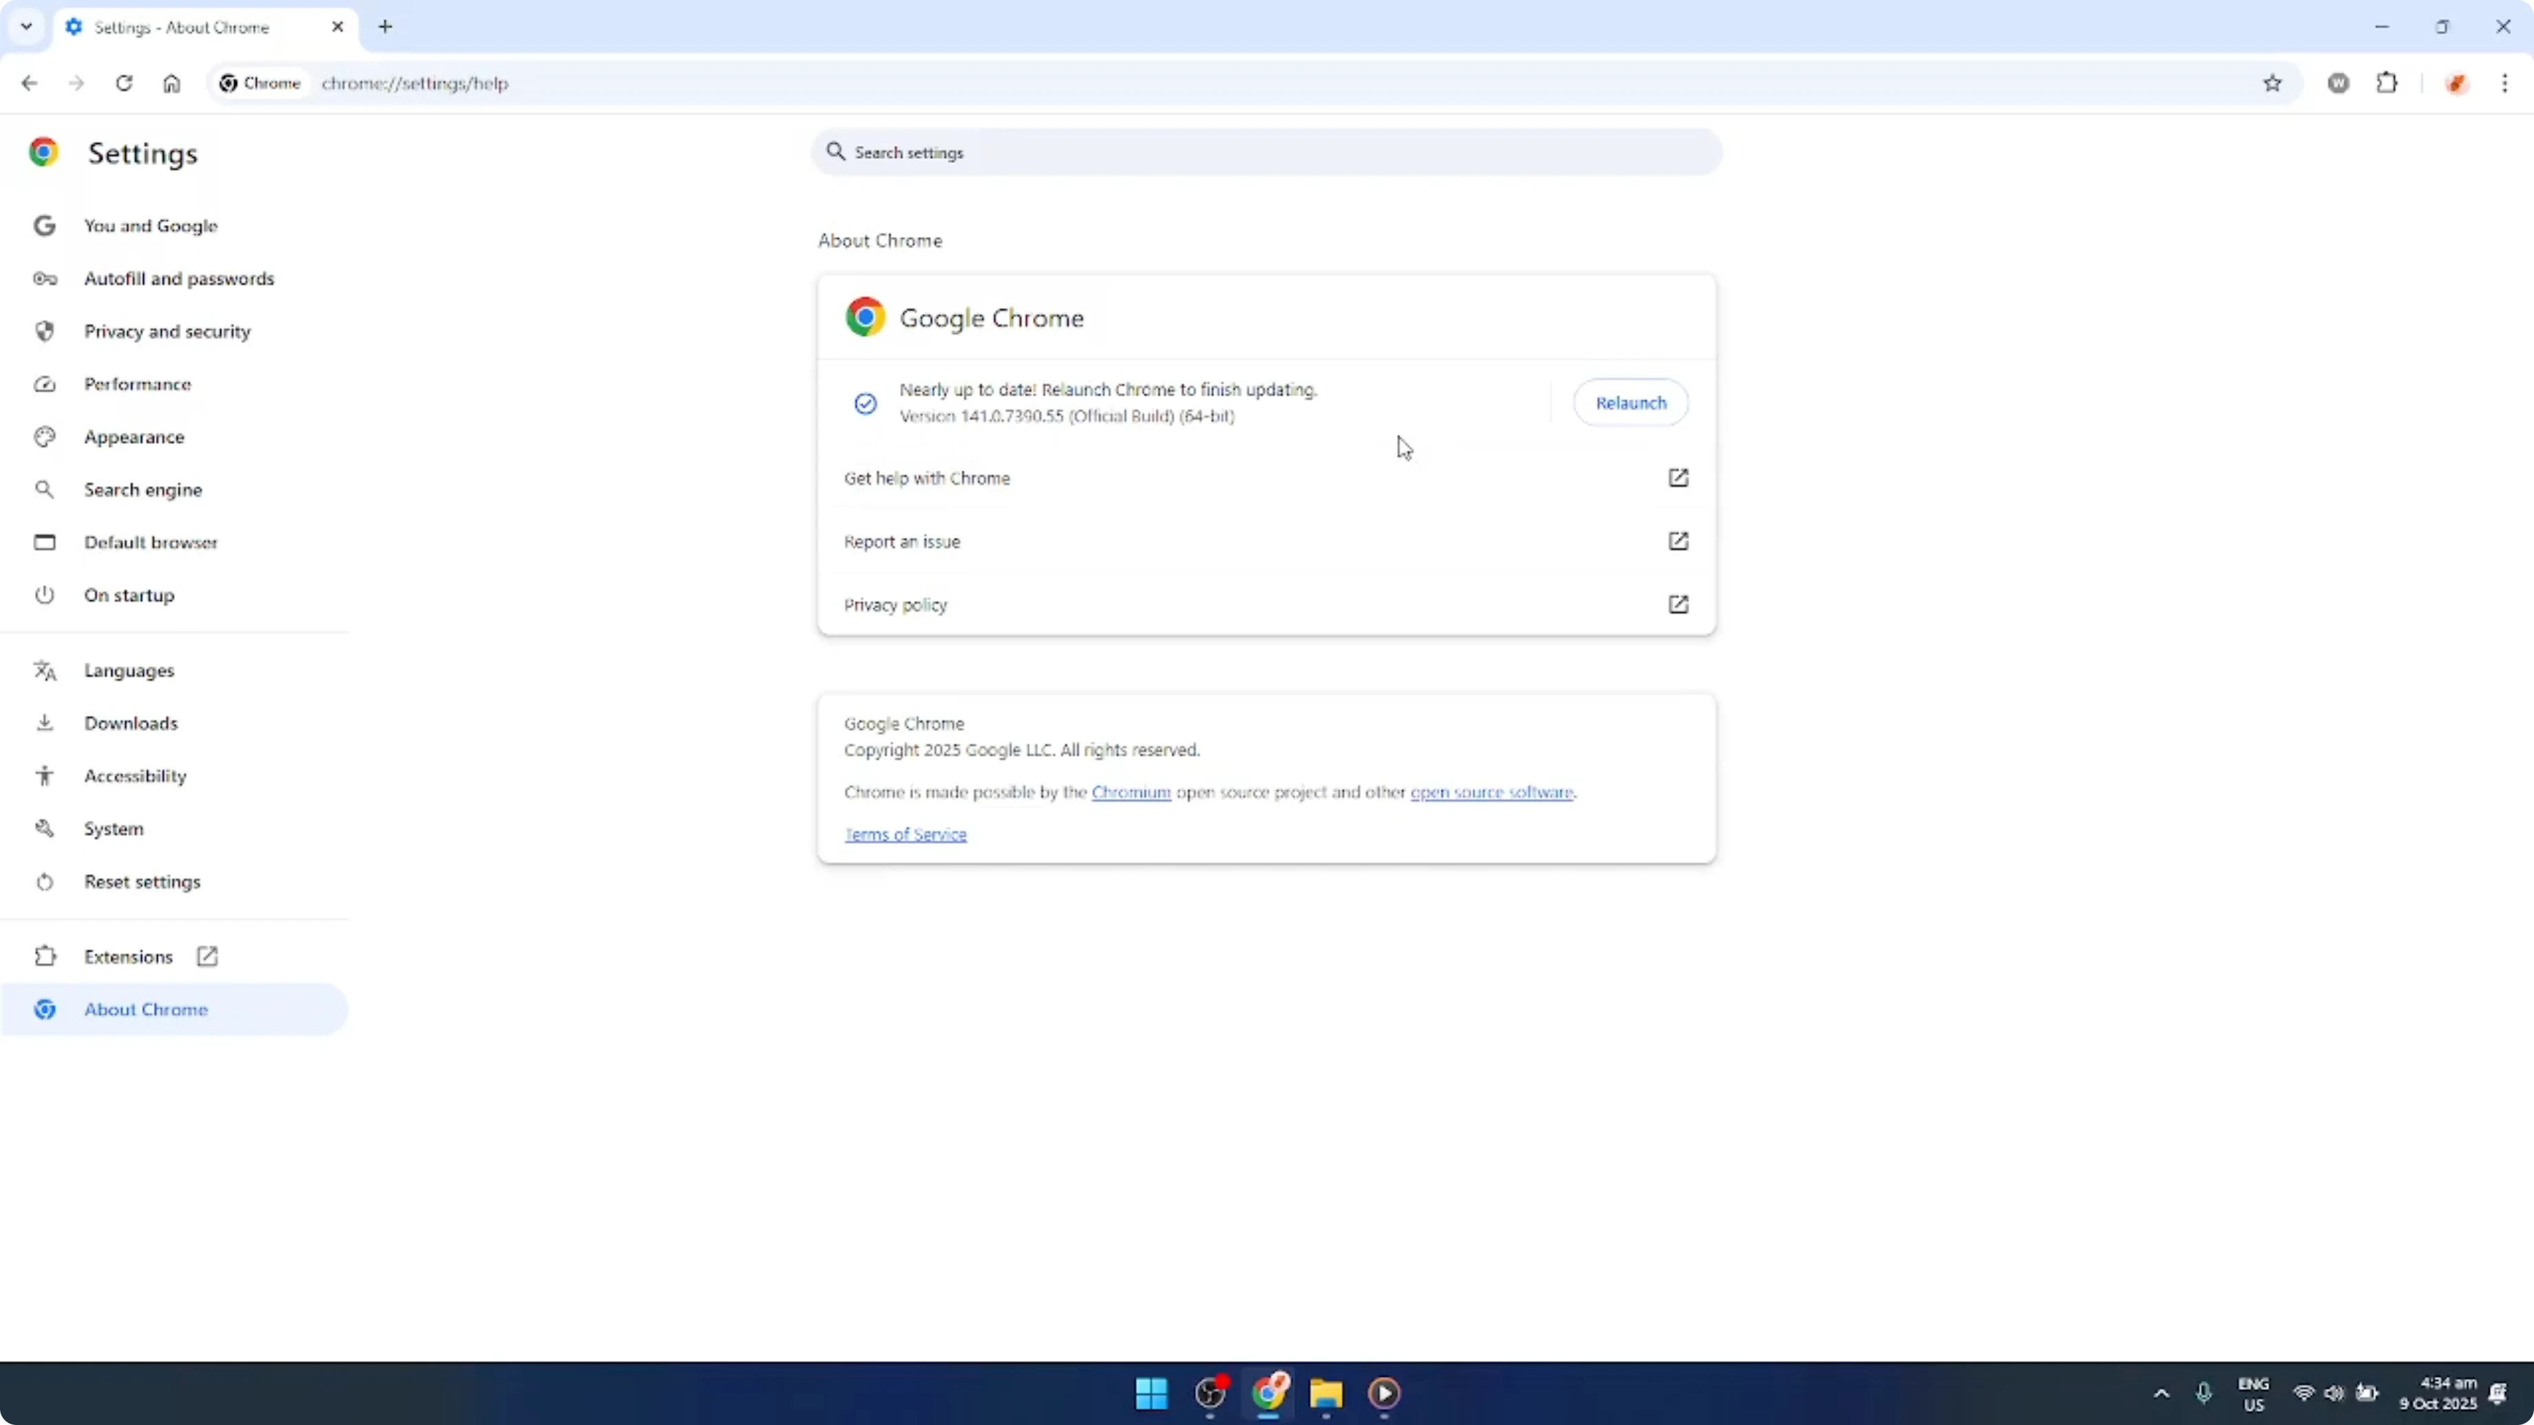Open the Chrome extensions puzzle icon
2534x1425 pixels.
2389,83
